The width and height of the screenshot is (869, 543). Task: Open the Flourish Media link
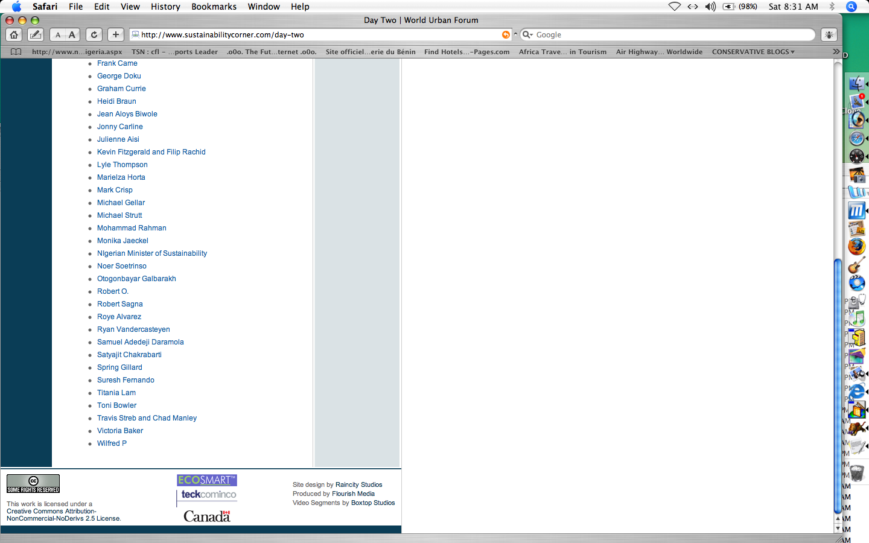(353, 494)
